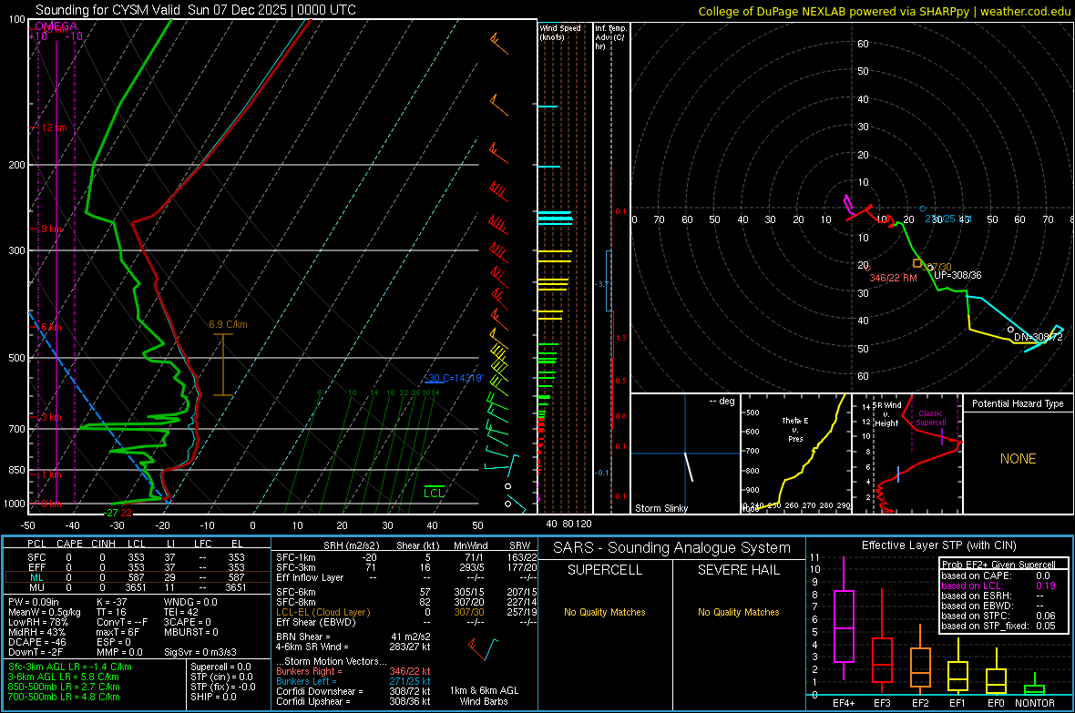Click the LCL-EL (Cloud Layer) row label

[x=322, y=612]
